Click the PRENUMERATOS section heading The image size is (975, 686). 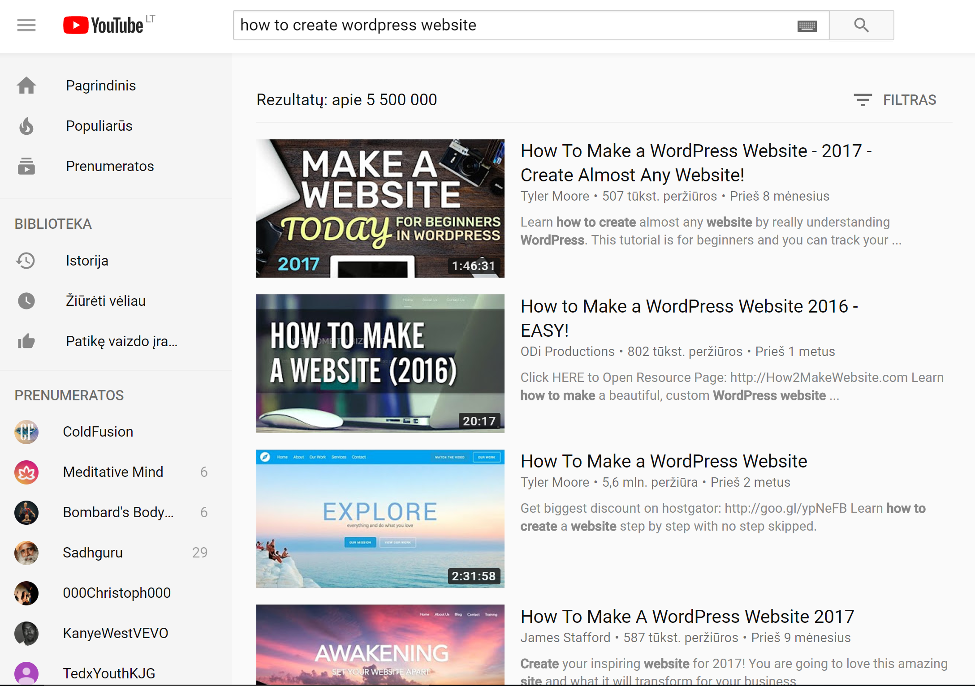pos(69,395)
